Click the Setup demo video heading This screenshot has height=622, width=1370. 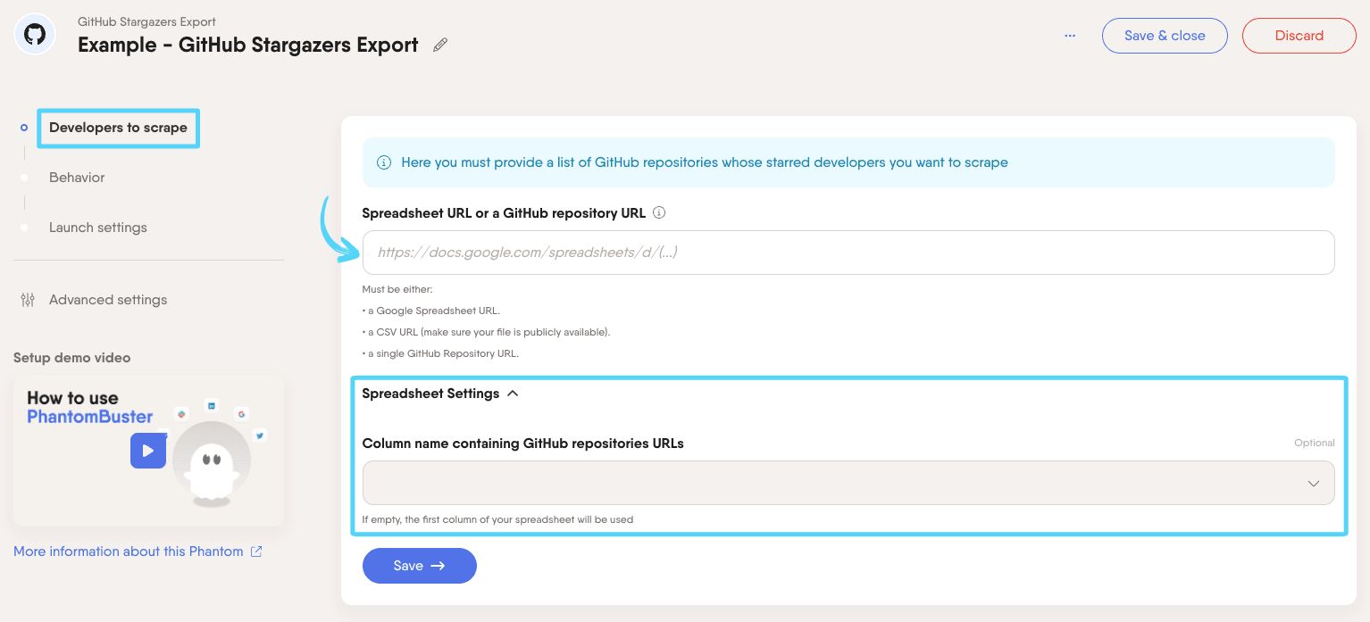click(72, 358)
